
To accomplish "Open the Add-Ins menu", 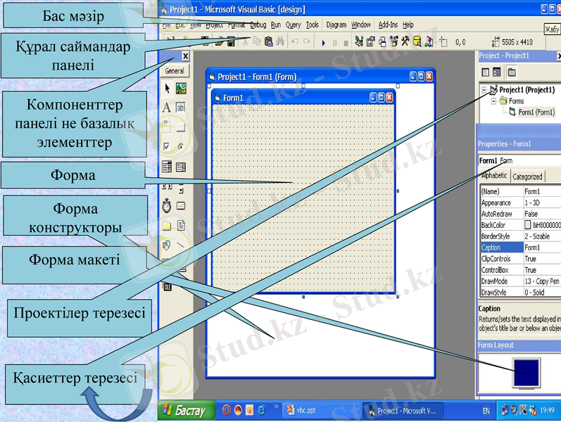I will tap(388, 25).
